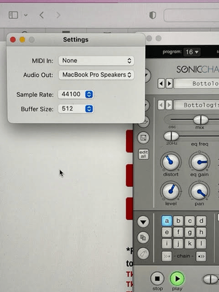Image resolution: width=219 pixels, height=292 pixels.
Task: Click the round down-arrow button beside the pattern grid
Action: coord(143,222)
